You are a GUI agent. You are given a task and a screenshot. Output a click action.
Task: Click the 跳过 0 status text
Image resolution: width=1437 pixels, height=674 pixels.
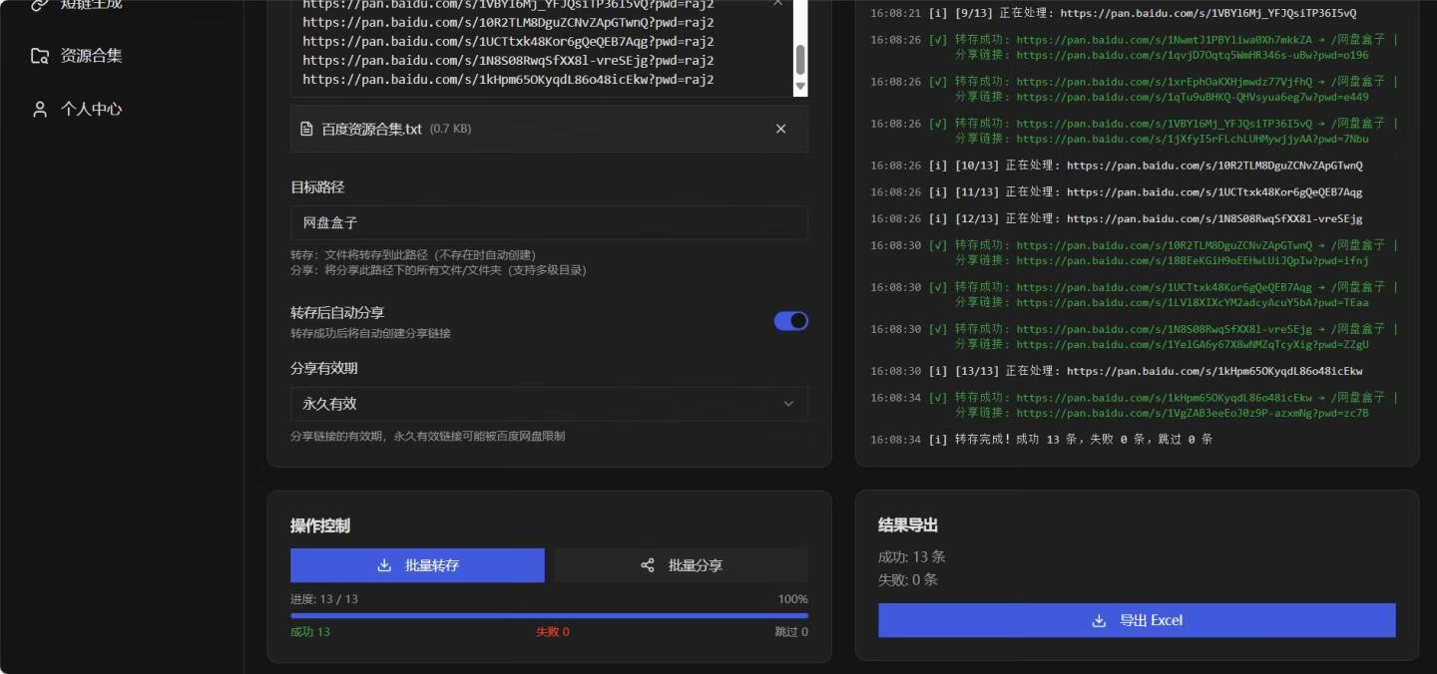tap(791, 632)
